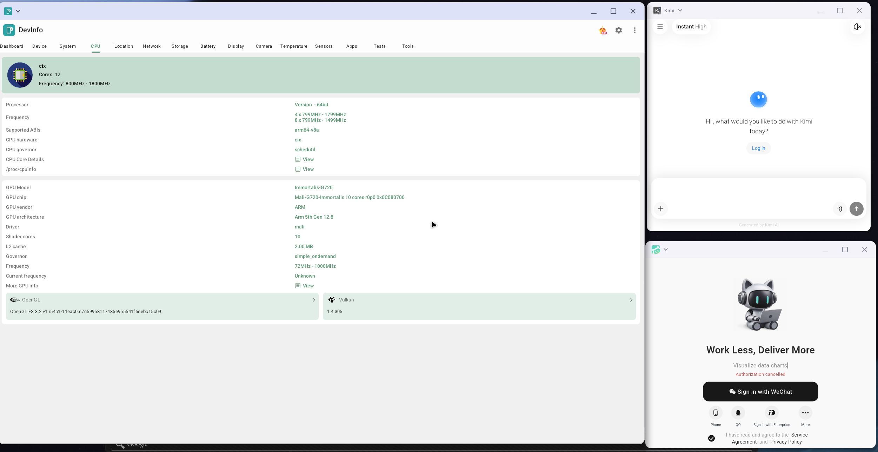Switch to the Dashboard tab
Image resolution: width=878 pixels, height=452 pixels.
click(12, 46)
